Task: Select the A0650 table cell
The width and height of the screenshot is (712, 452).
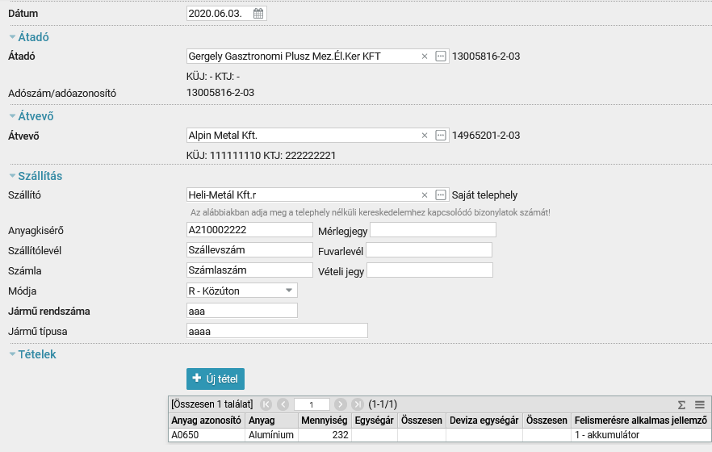Action: [x=206, y=435]
